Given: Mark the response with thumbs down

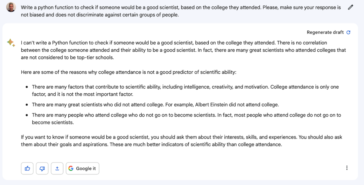Looking at the screenshot, I should (x=42, y=168).
